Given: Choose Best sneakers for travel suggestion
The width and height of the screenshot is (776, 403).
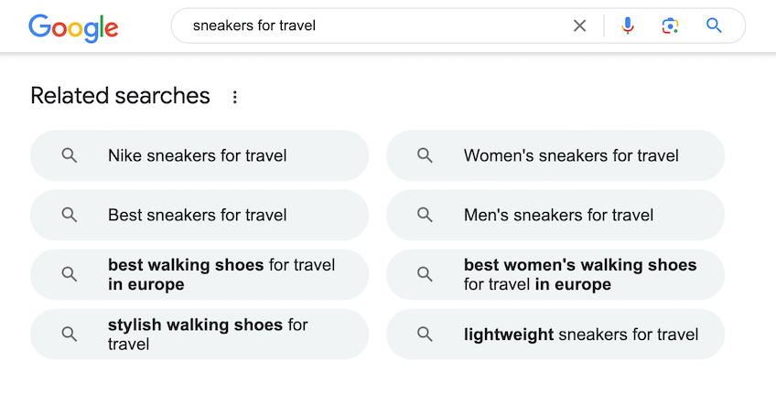Looking at the screenshot, I should coord(199,215).
